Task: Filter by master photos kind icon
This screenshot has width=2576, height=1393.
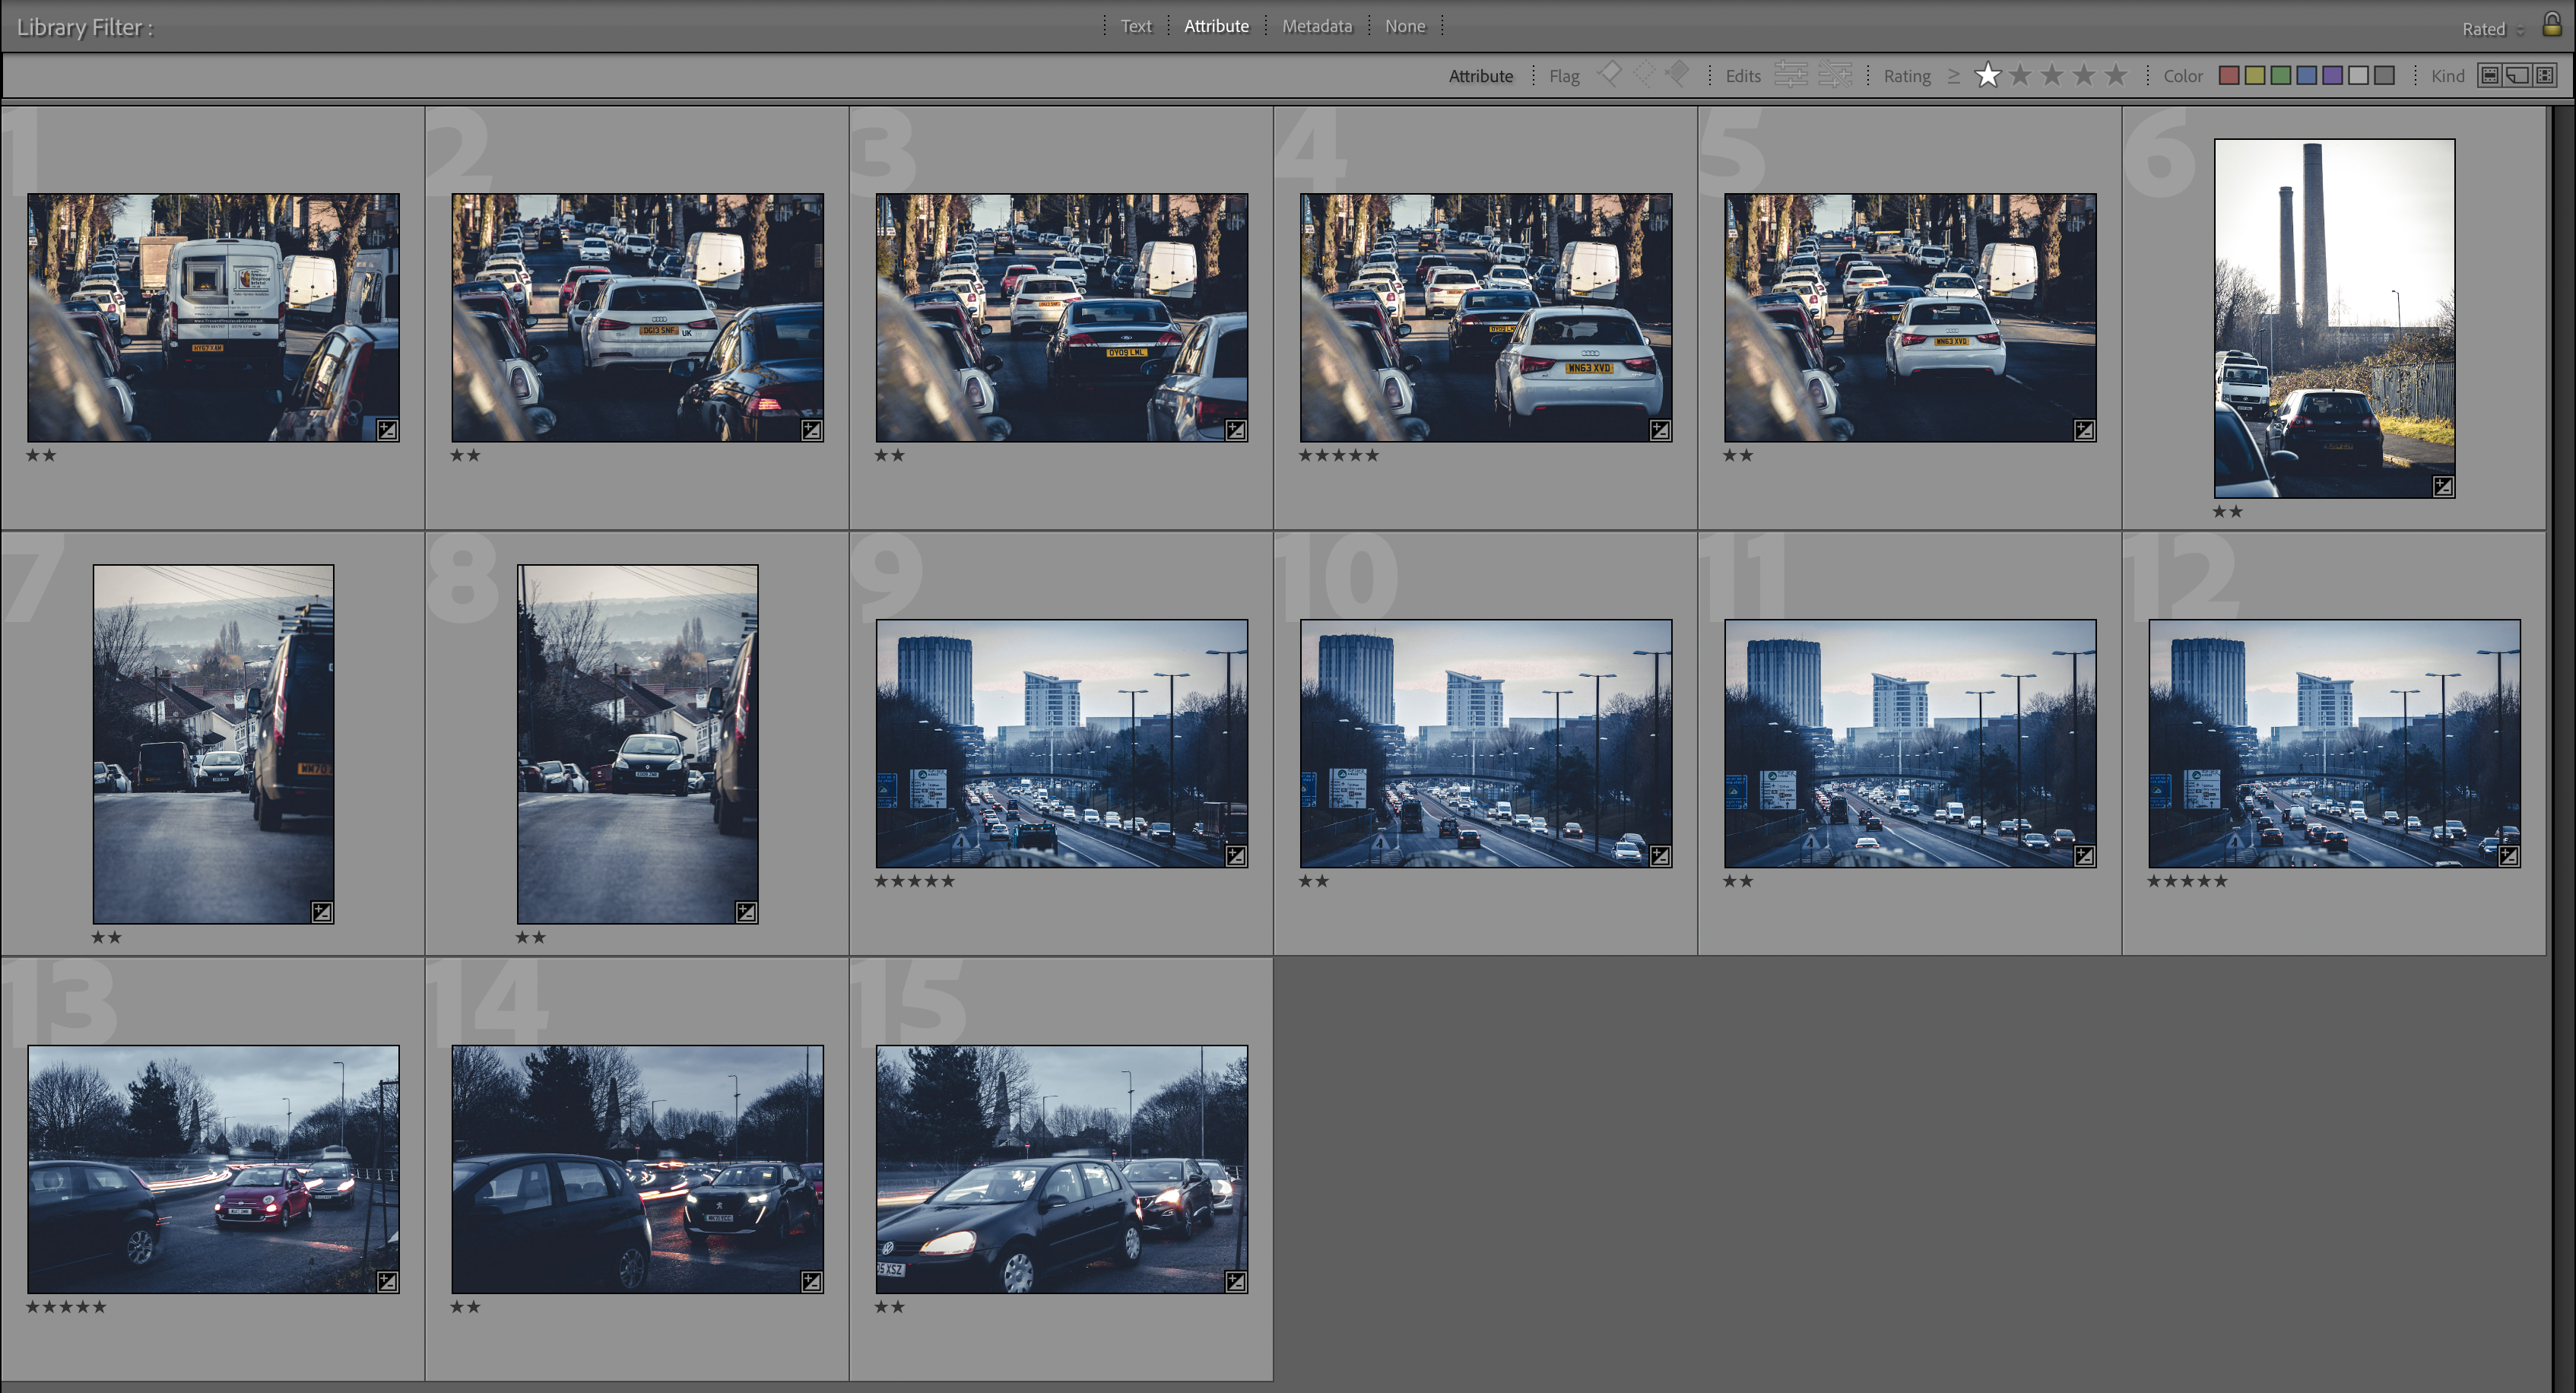Action: [x=2490, y=76]
